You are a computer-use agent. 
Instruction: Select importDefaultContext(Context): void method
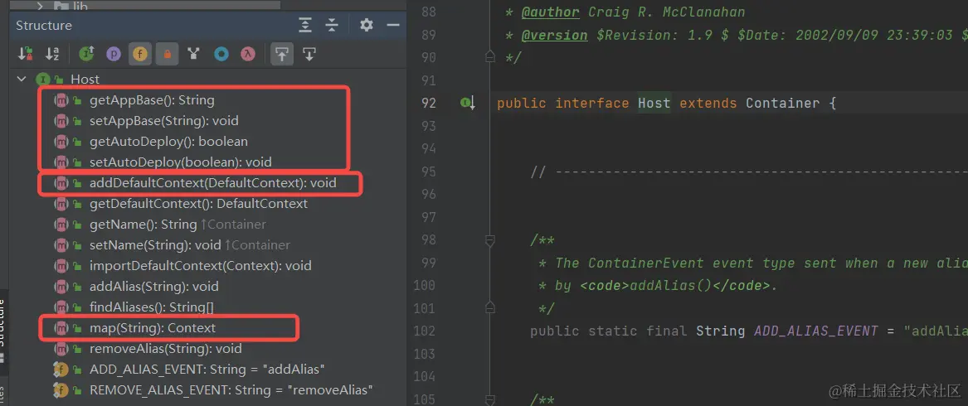(200, 266)
